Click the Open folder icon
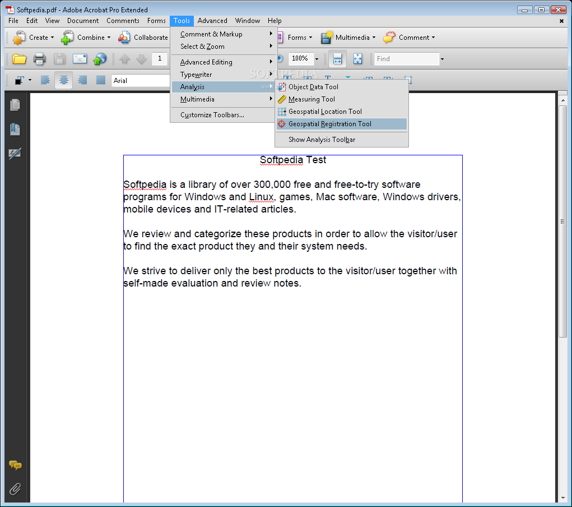Screen dimensions: 572x507 tap(20, 59)
